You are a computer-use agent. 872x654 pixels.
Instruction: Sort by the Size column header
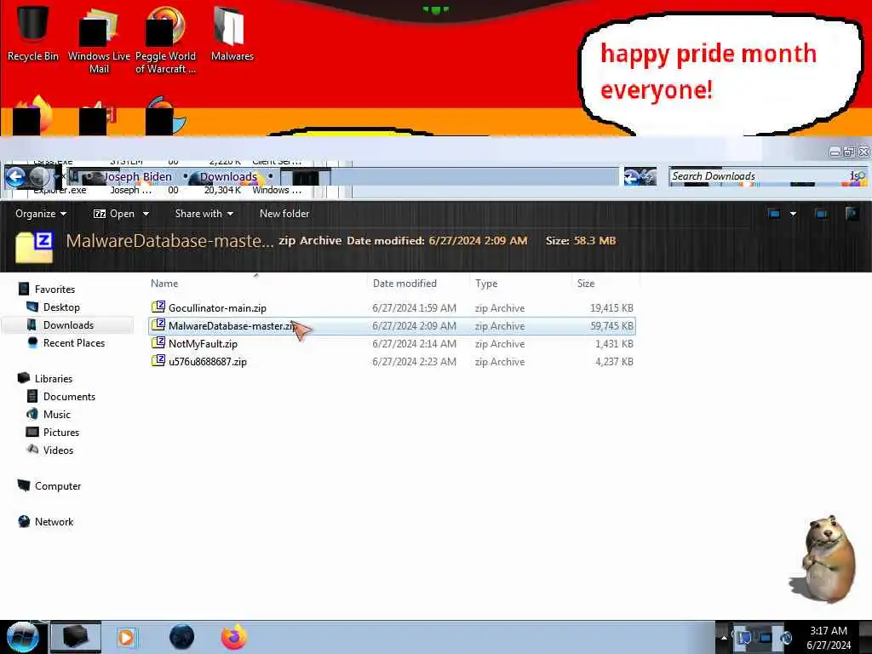point(586,283)
